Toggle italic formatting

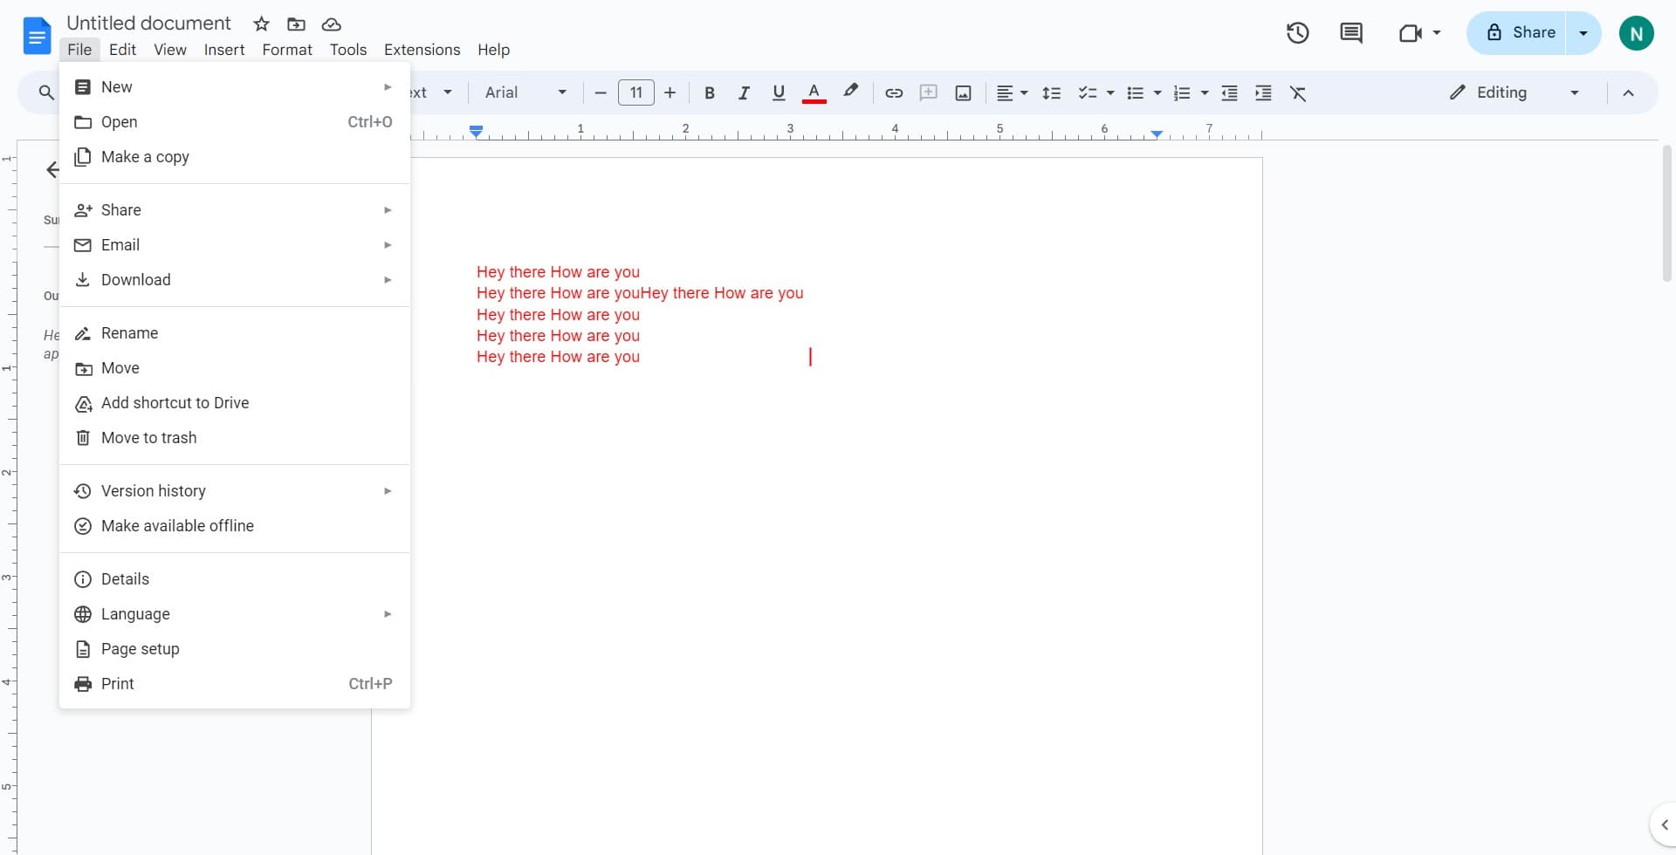click(x=744, y=92)
